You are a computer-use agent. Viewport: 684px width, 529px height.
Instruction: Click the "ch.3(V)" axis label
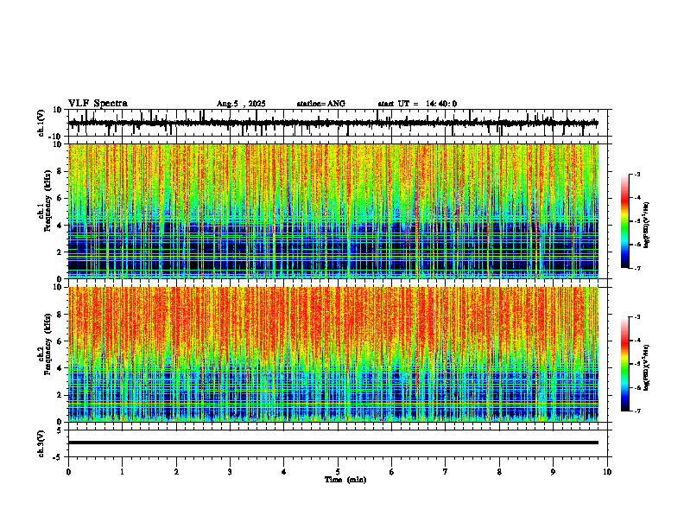click(x=41, y=443)
